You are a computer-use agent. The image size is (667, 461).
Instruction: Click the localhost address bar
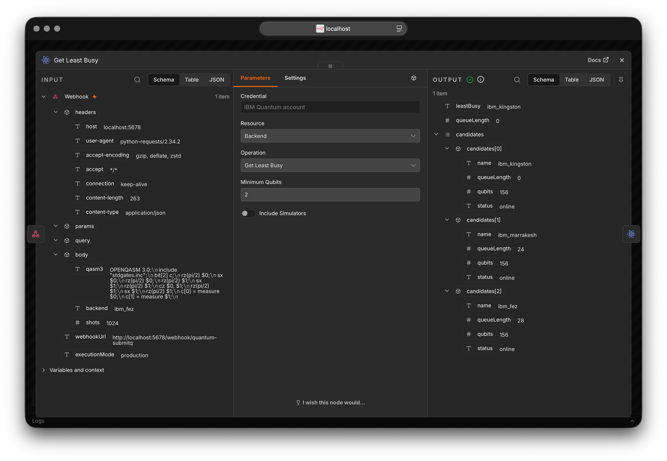coord(333,29)
